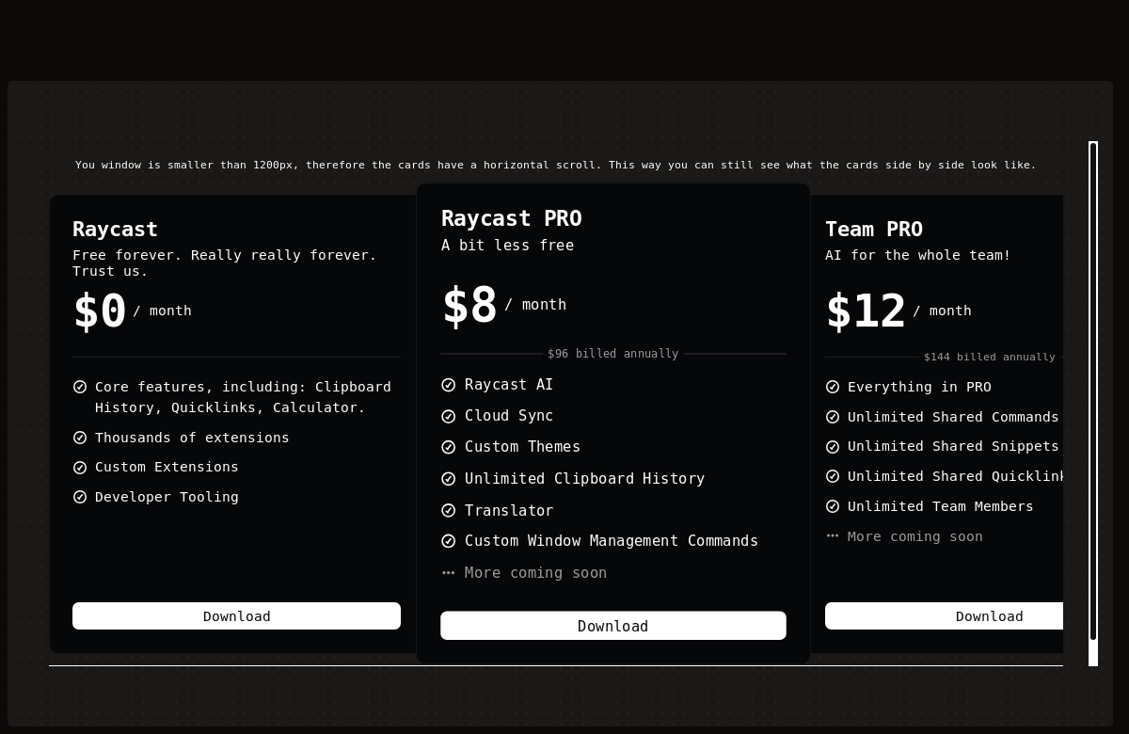
Task: Click the checkmark icon beside Raycast AI
Action: 449,385
